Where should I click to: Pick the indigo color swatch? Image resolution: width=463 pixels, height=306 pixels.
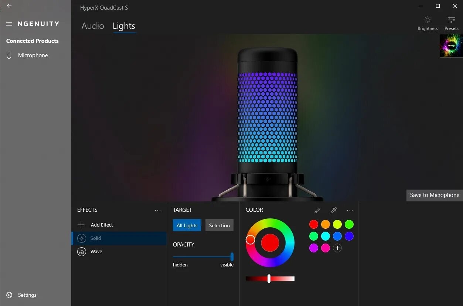point(349,236)
